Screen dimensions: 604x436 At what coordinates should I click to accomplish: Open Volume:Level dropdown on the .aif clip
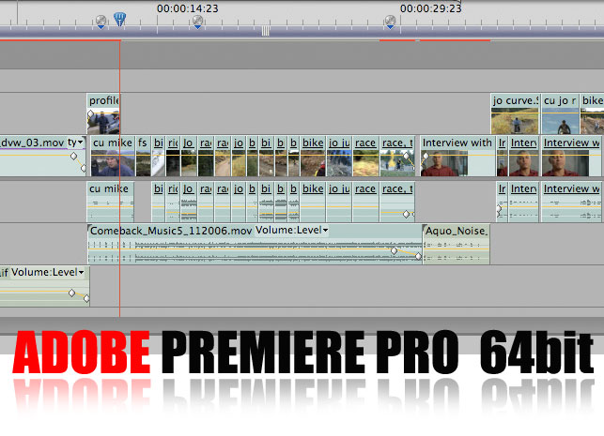coord(48,272)
